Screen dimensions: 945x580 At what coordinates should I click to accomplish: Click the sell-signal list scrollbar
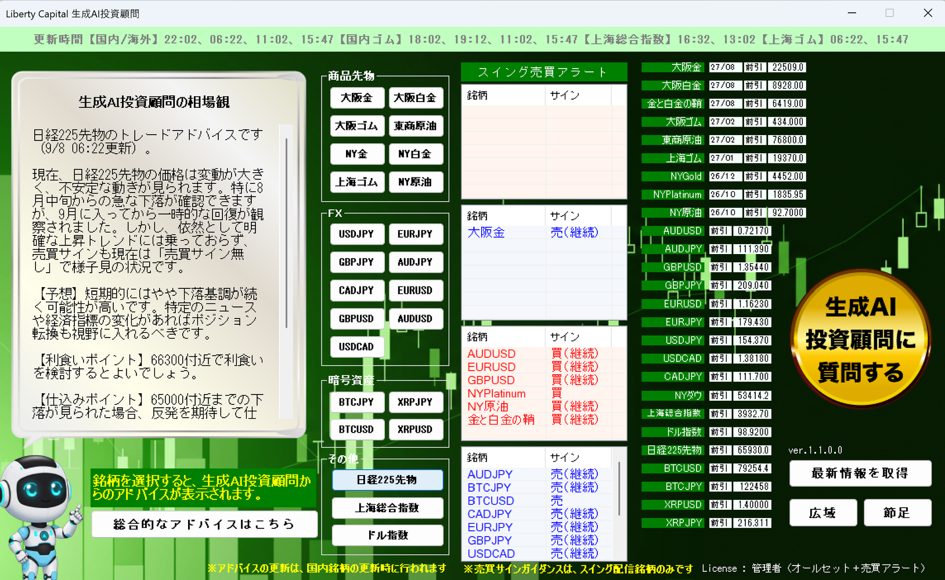pyautogui.click(x=620, y=489)
